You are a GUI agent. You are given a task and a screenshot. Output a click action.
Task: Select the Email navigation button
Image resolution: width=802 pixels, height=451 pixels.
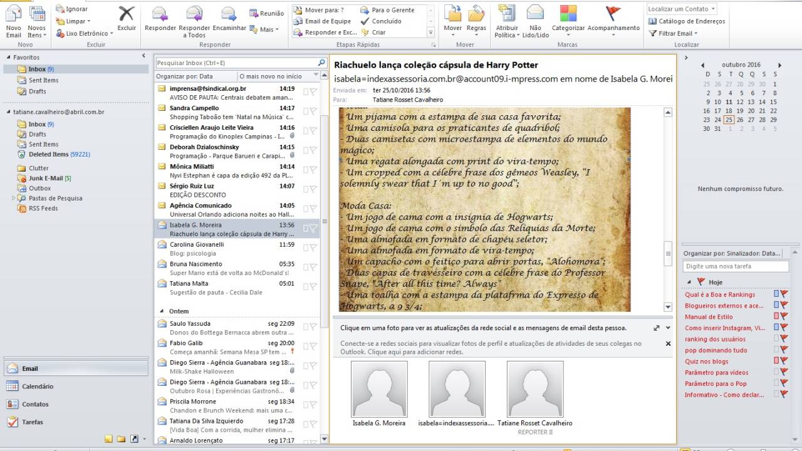(x=75, y=369)
